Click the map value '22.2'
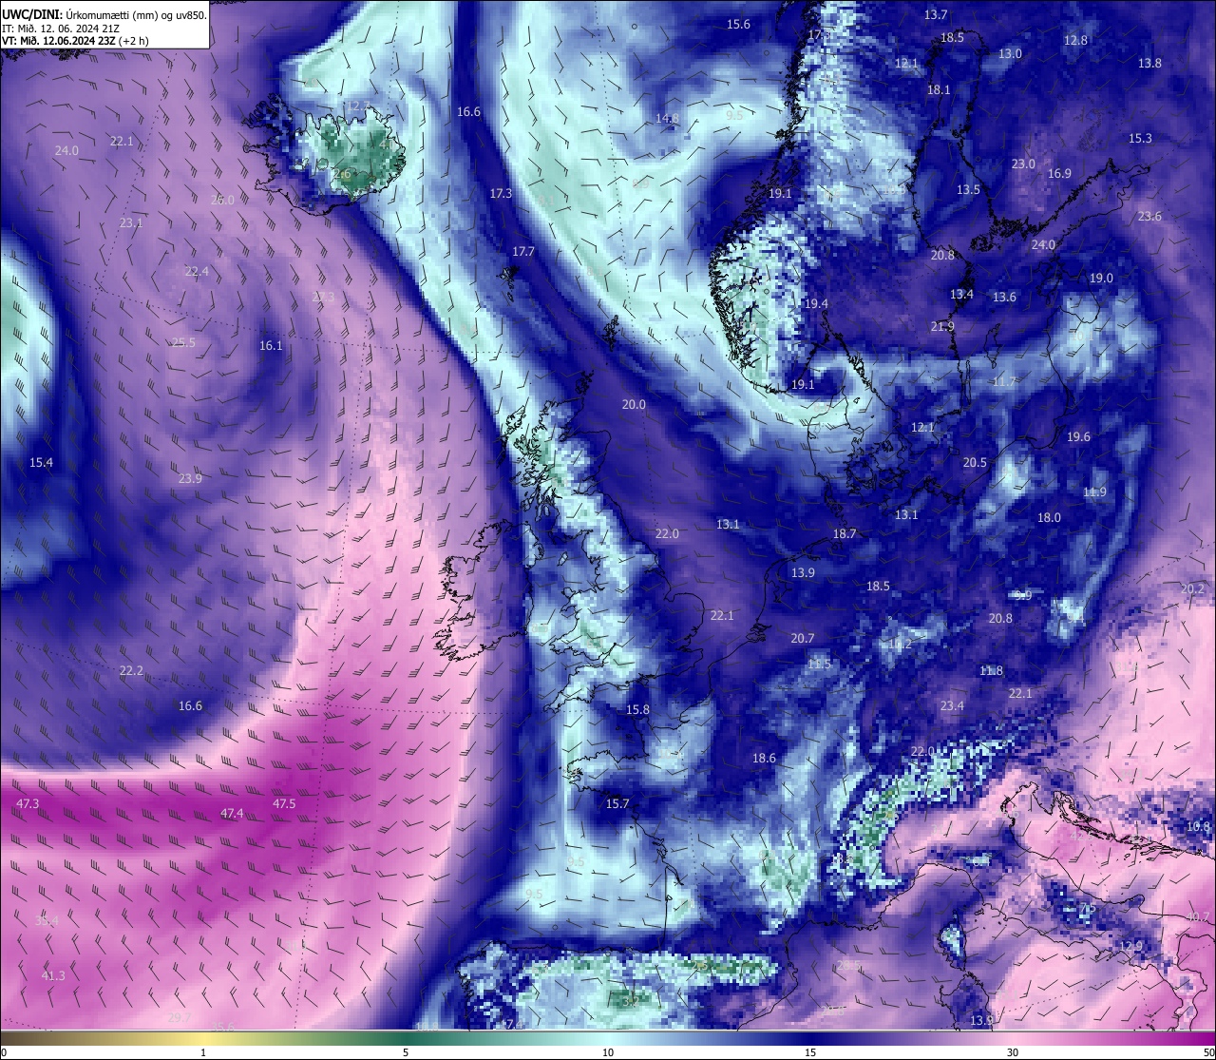 point(131,671)
